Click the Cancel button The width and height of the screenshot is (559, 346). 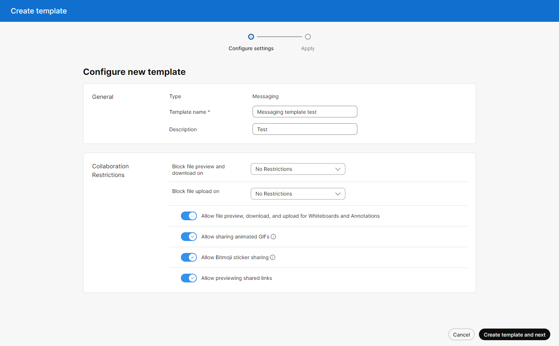point(461,334)
